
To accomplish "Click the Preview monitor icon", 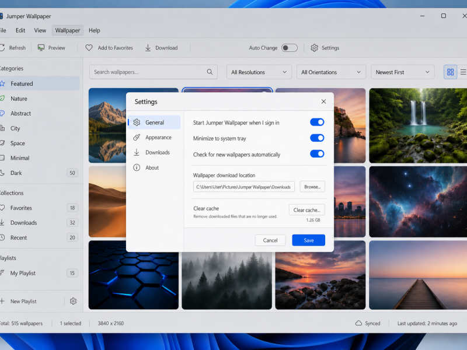I will coord(41,48).
